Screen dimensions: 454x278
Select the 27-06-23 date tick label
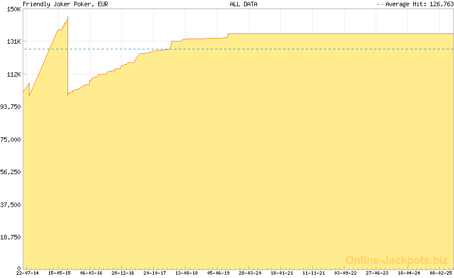point(377,273)
